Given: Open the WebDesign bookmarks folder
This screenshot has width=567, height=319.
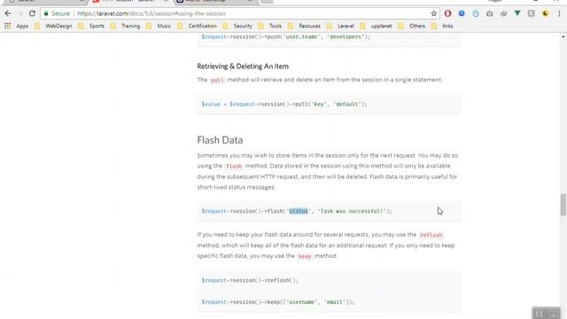Looking at the screenshot, I should coord(54,26).
